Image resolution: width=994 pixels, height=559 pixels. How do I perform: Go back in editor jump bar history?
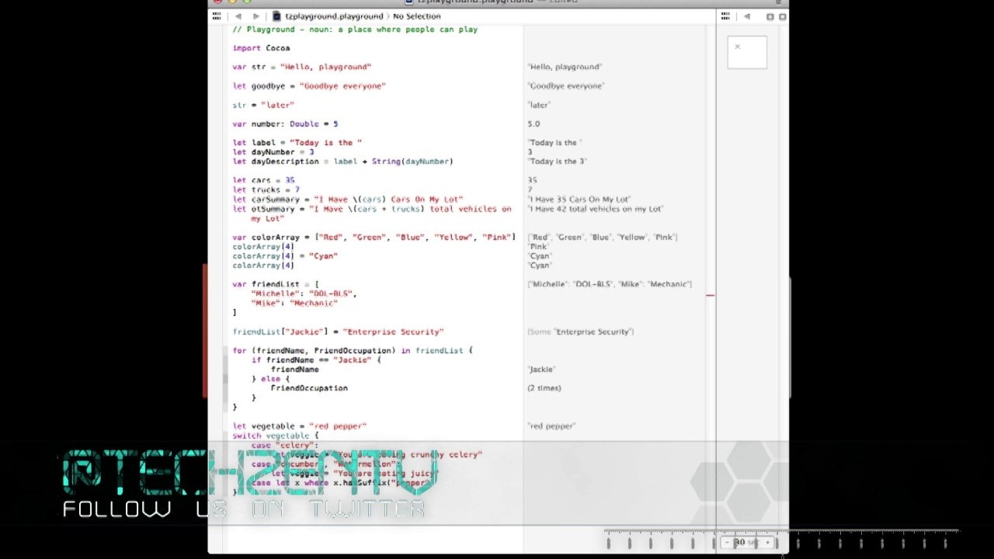pyautogui.click(x=238, y=16)
